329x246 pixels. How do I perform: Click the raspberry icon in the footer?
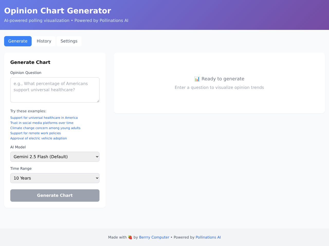[x=130, y=237]
